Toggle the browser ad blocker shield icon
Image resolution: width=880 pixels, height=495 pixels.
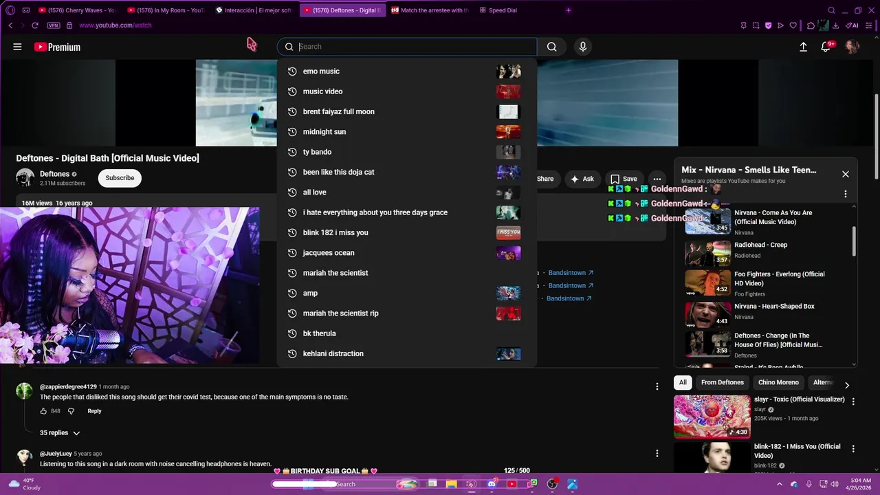pos(768,25)
